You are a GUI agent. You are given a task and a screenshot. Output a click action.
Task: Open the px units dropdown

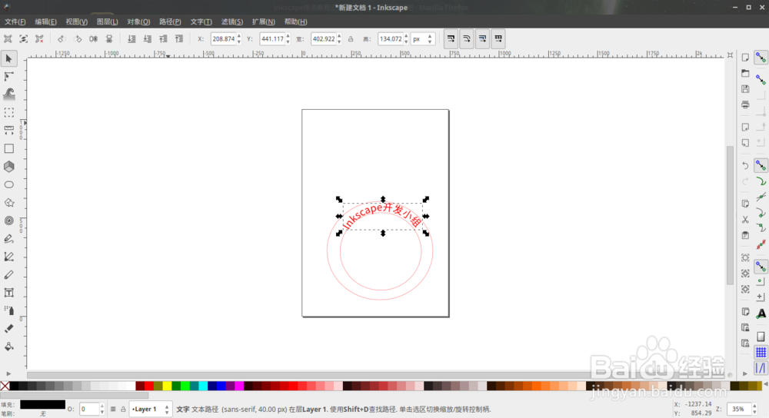pyautogui.click(x=423, y=38)
